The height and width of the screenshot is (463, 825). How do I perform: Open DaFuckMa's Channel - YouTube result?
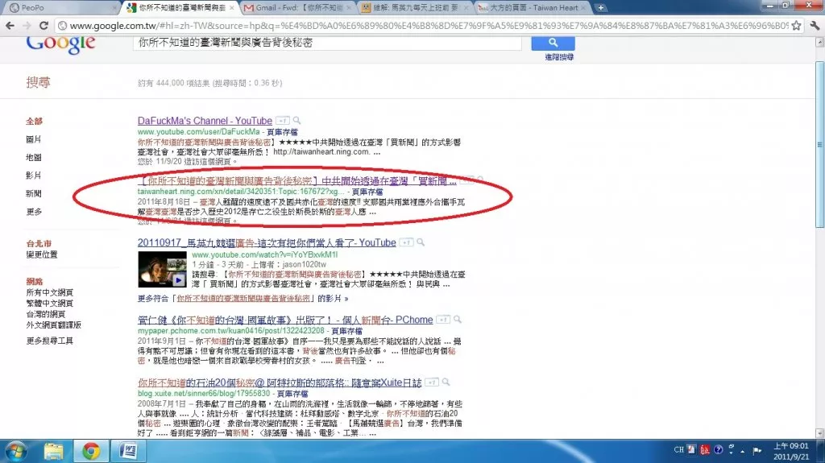pos(205,121)
